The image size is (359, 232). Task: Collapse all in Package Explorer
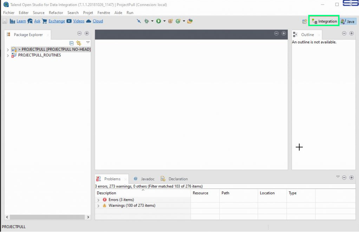click(71, 43)
